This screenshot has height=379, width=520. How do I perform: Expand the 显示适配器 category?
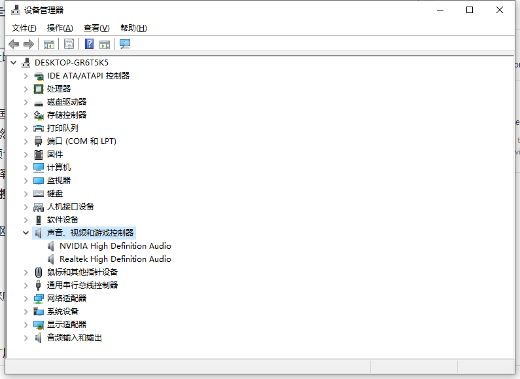pos(26,325)
